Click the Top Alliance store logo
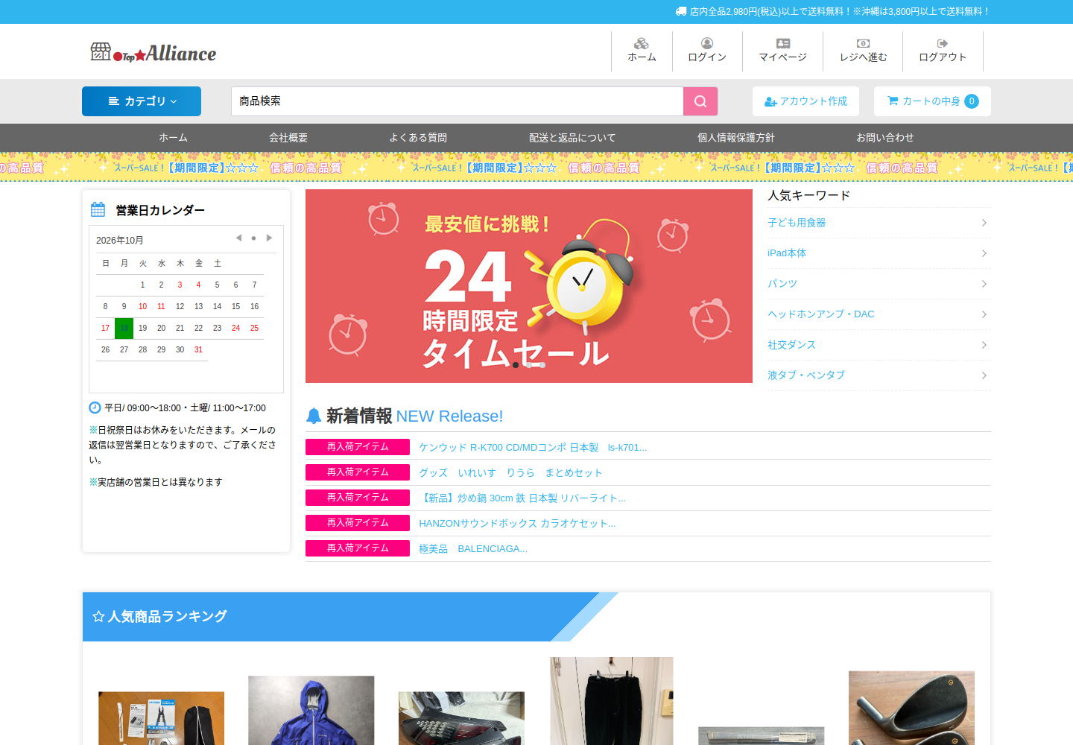The image size is (1073, 745). click(153, 52)
